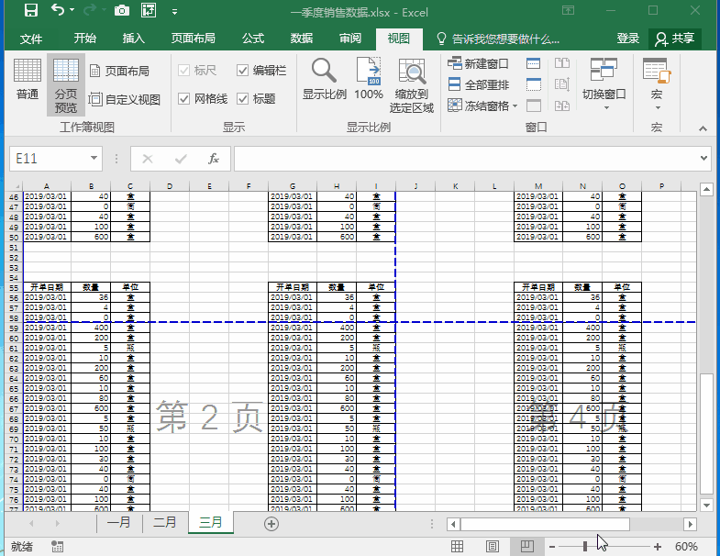The image size is (720, 556).
Task: Click Page Layout view icon in status bar
Action: coord(492,547)
